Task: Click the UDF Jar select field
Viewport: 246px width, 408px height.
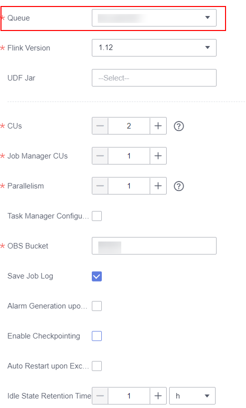Action: 154,78
